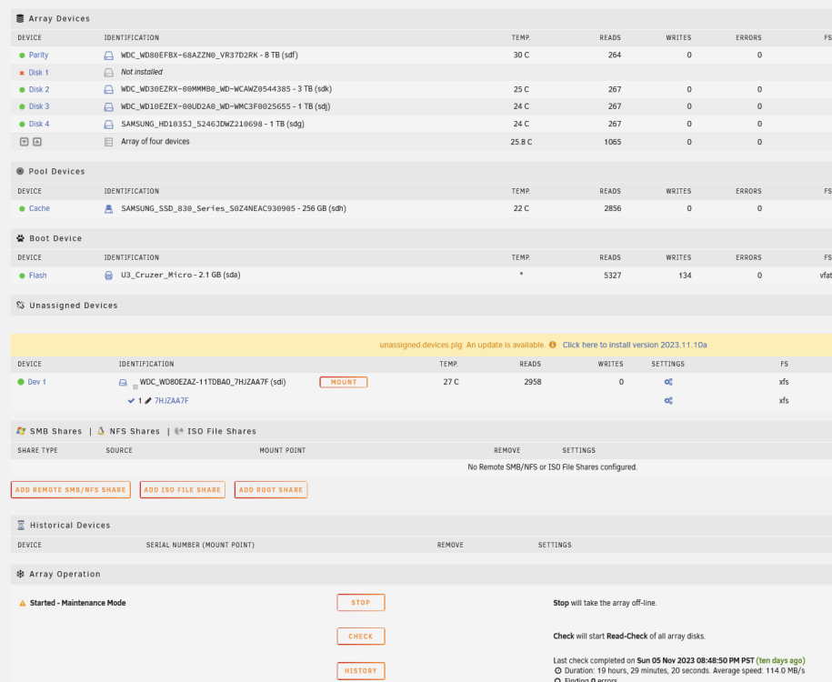This screenshot has width=832, height=682.
Task: Click the up-arrow toggle in array summary row
Action: tap(37, 142)
